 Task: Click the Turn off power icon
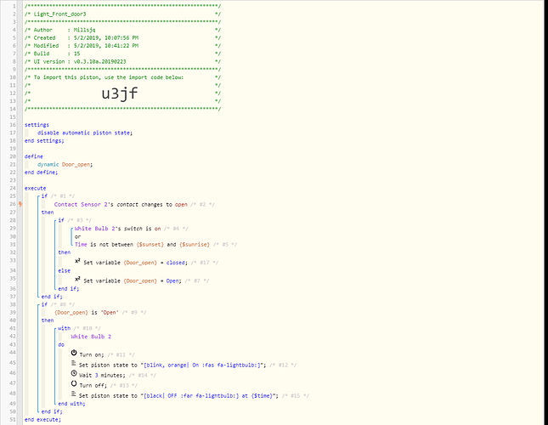pos(74,383)
